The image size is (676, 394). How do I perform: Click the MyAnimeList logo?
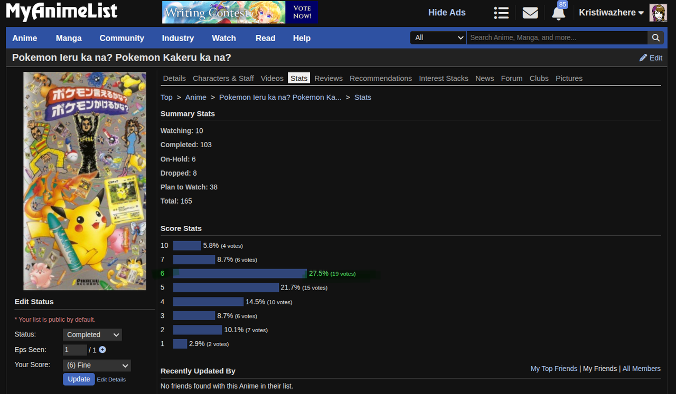click(x=62, y=12)
